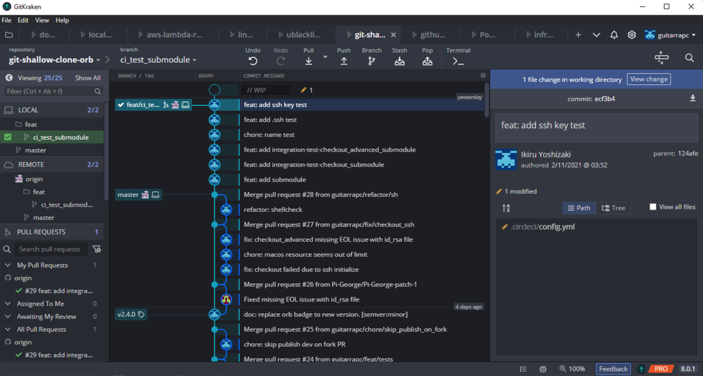The width and height of the screenshot is (703, 376).
Task: Adjust zoom via the 100% control
Action: [x=572, y=368]
